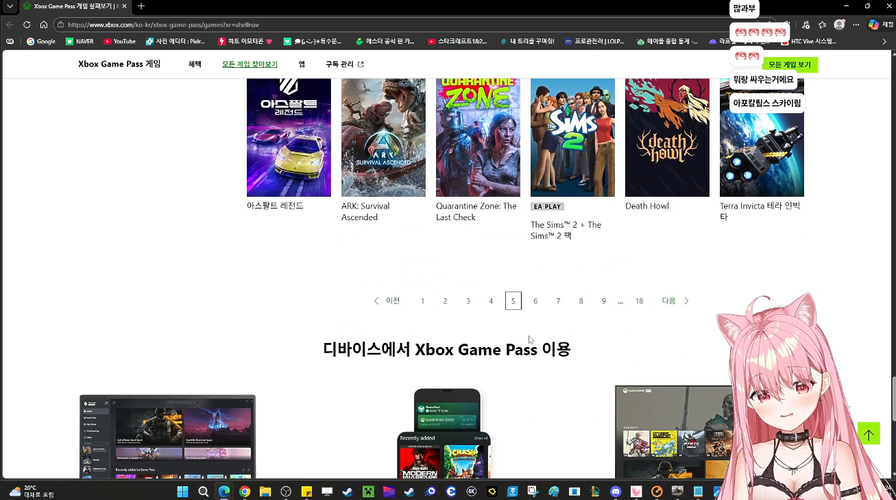
Task: Open the 아스팔트 레전드 game cover
Action: pos(289,137)
